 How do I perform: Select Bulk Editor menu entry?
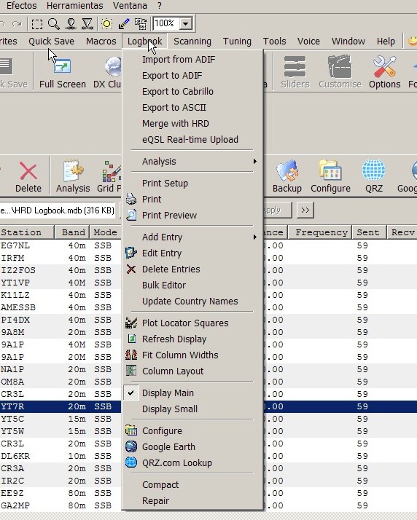click(x=192, y=285)
